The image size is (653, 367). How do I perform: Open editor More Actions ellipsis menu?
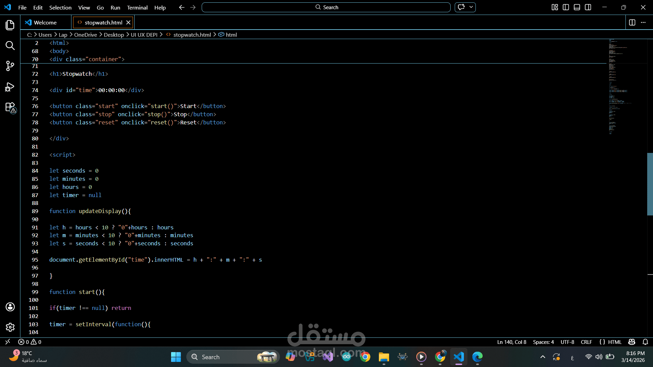[643, 22]
